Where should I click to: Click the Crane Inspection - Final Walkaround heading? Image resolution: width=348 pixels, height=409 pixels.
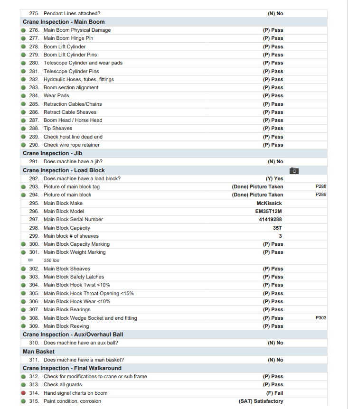tap(72, 368)
